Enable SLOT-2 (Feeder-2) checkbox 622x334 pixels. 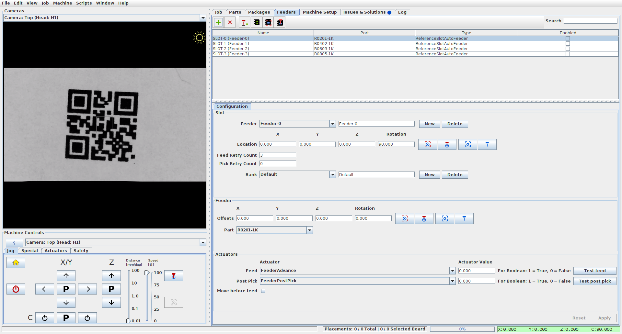pos(568,49)
